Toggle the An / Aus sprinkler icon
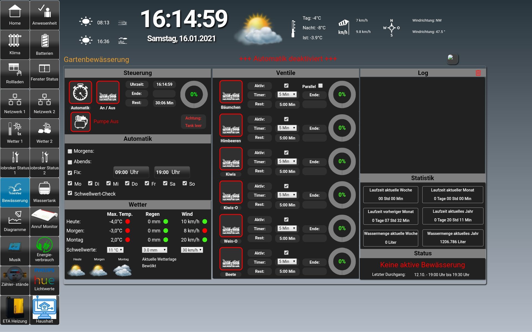This screenshot has height=332, width=532. [x=108, y=92]
